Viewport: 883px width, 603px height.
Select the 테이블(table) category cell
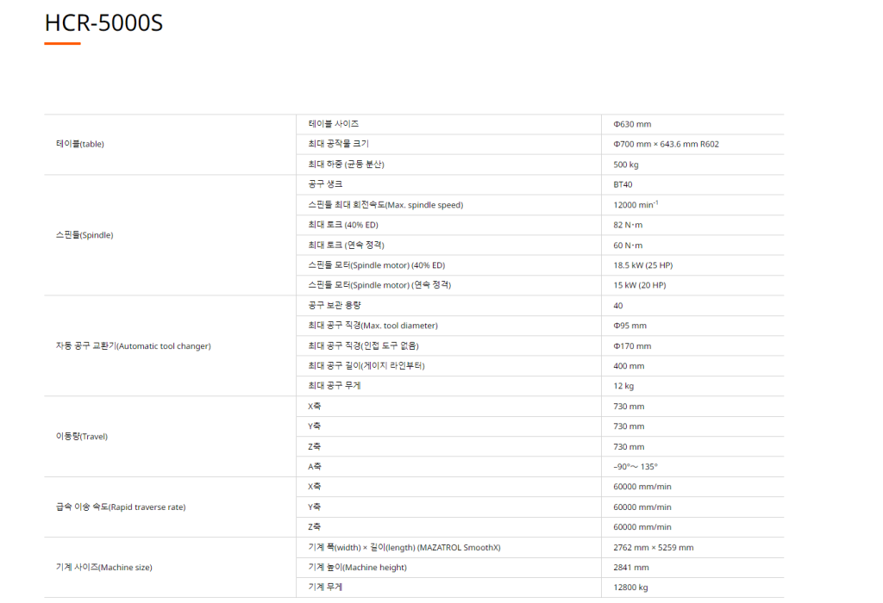pyautogui.click(x=79, y=144)
